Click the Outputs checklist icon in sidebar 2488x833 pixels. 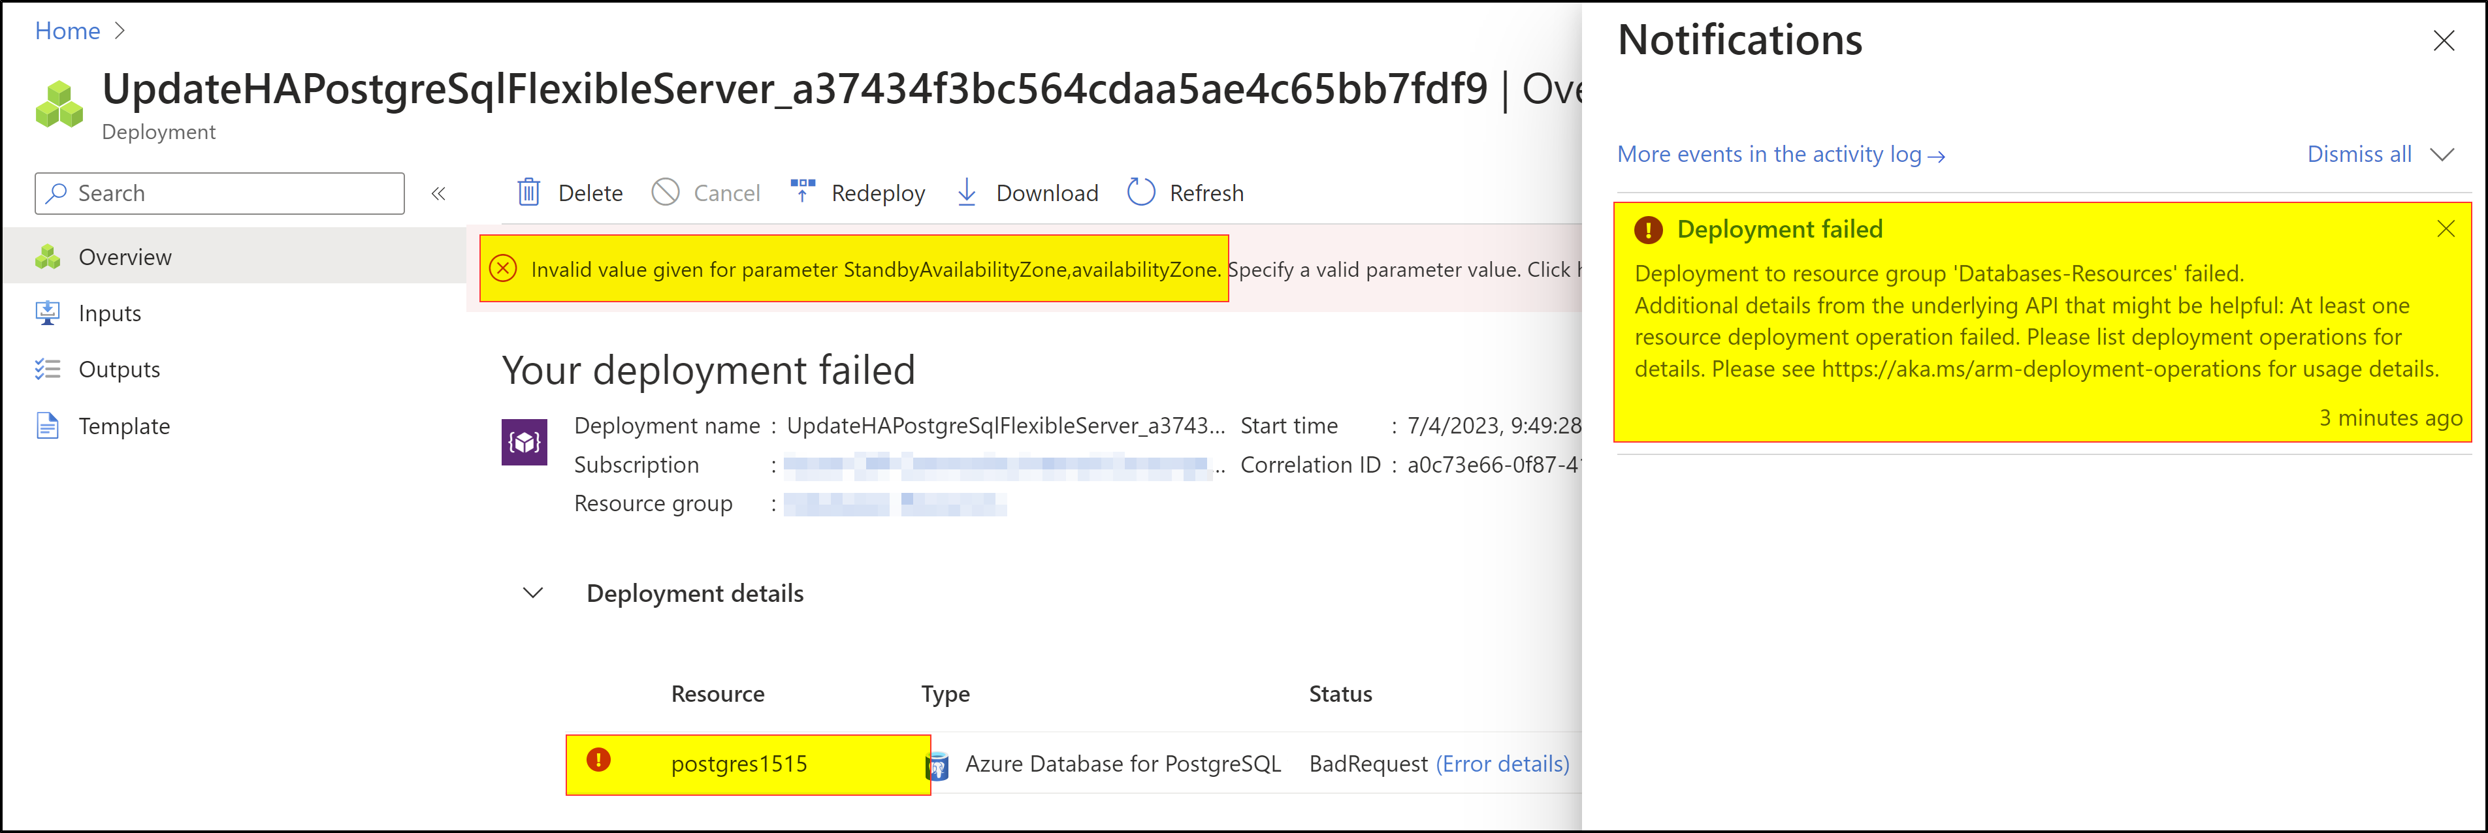coord(47,369)
